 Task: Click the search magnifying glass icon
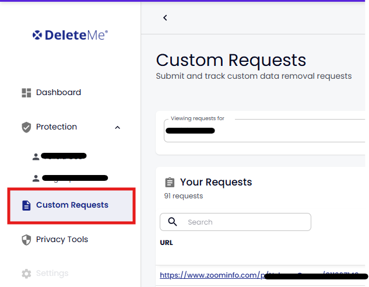173,222
